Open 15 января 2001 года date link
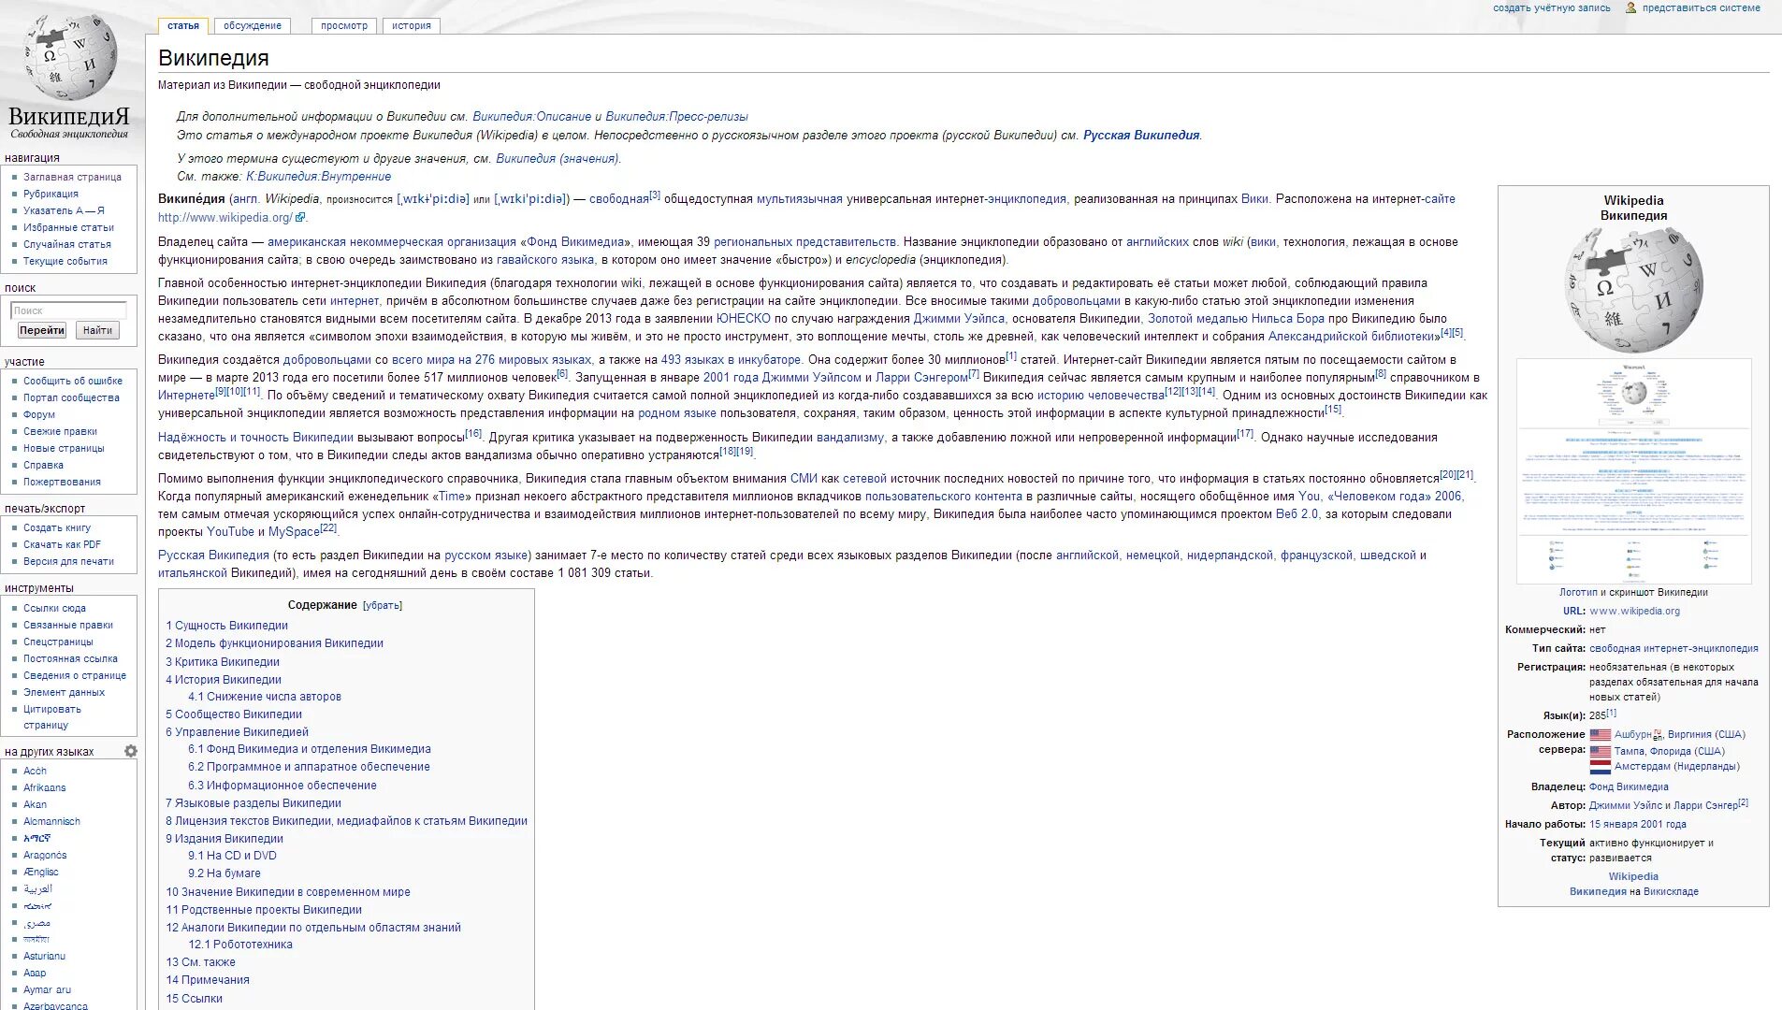Screen dimensions: 1782x1010 tap(1638, 825)
